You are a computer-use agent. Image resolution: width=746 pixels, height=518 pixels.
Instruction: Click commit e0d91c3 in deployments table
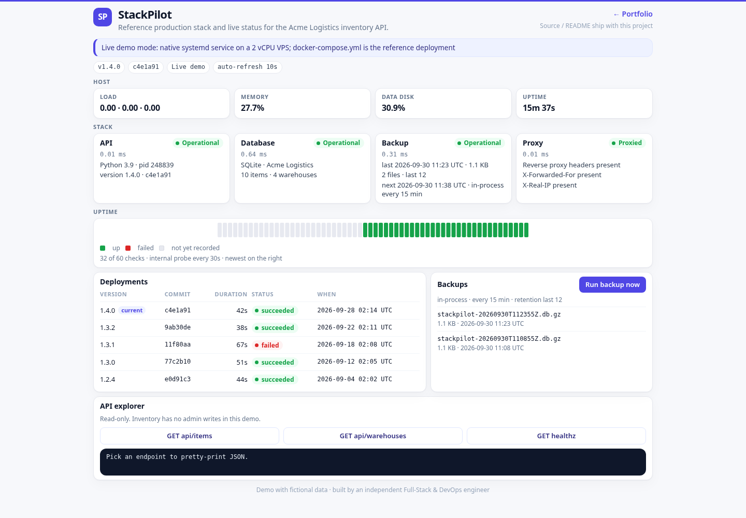click(x=178, y=379)
